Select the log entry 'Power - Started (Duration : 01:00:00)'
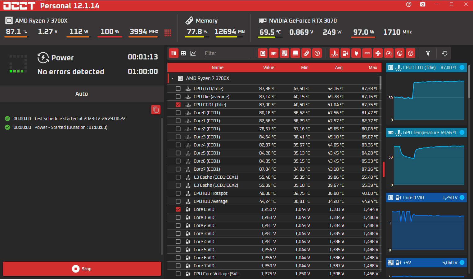 pos(71,127)
